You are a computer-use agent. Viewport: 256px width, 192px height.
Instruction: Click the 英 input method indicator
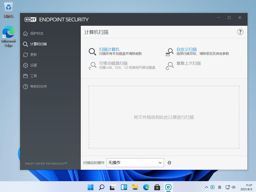220,187
